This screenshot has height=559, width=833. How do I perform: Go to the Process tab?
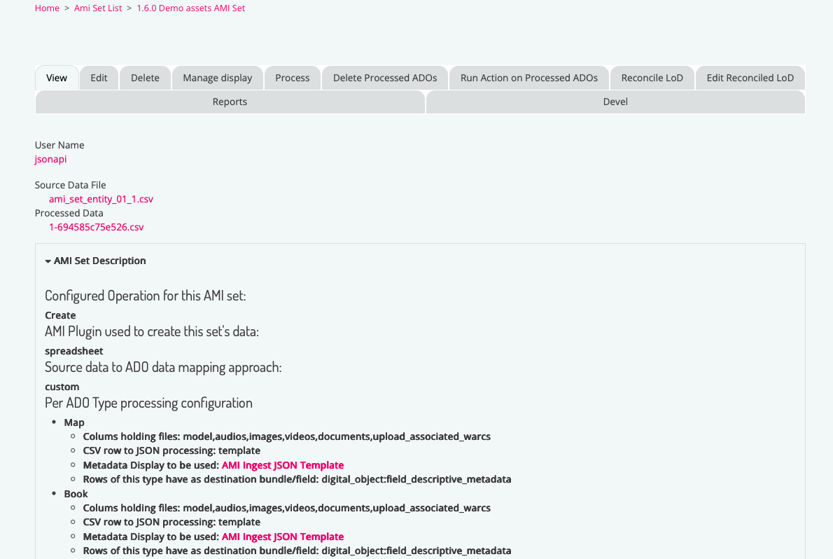click(292, 78)
